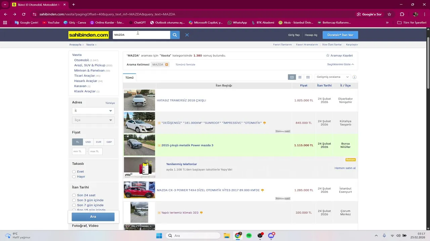Open Google'a Sor in the address bar
430x241 pixels.
click(x=369, y=14)
